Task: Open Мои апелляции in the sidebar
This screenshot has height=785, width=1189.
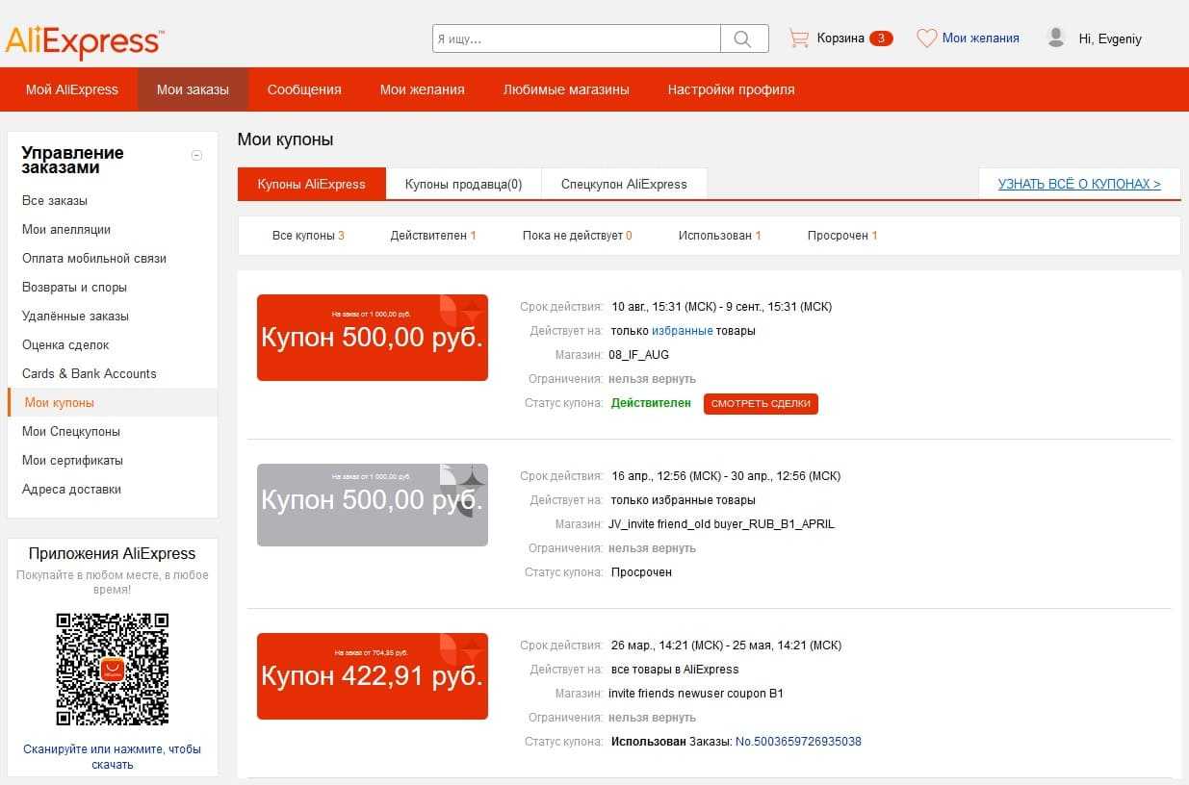Action: click(x=66, y=230)
